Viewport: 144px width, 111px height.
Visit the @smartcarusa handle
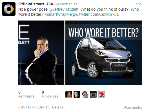66,4
